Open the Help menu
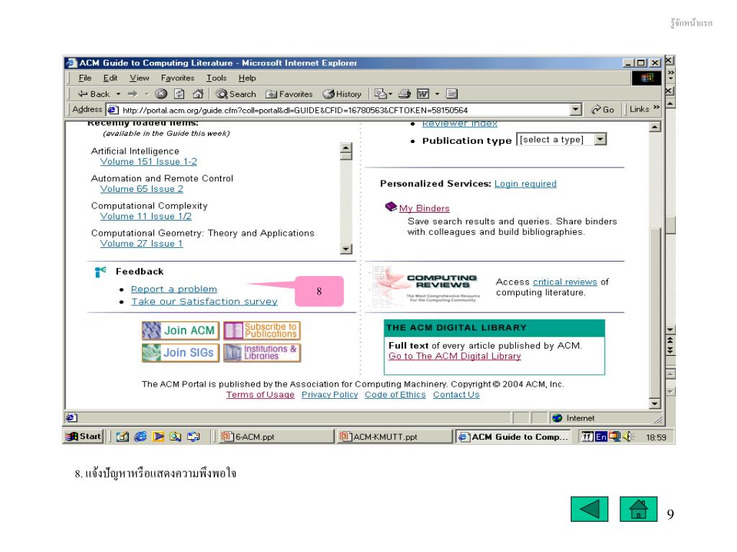Image resolution: width=737 pixels, height=552 pixels. (x=247, y=78)
